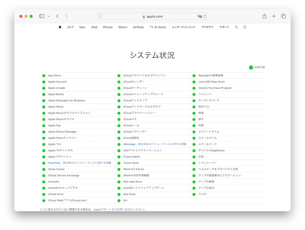Viewport: 305px width, 230px height.
Task: Select the Apple School Manager text
Action: tap(62, 132)
